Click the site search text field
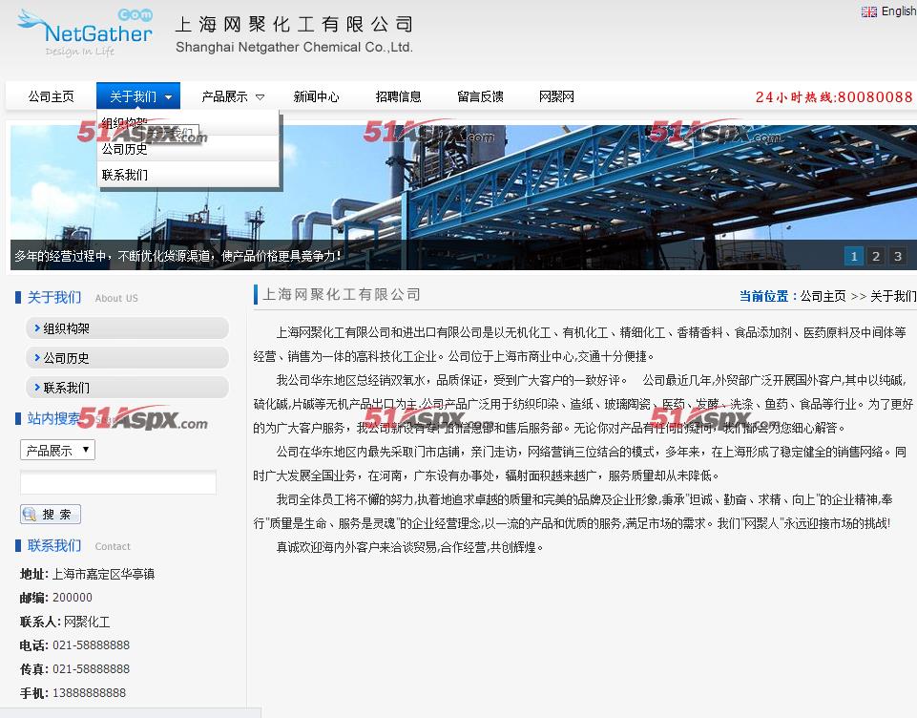The width and height of the screenshot is (917, 718). click(118, 482)
